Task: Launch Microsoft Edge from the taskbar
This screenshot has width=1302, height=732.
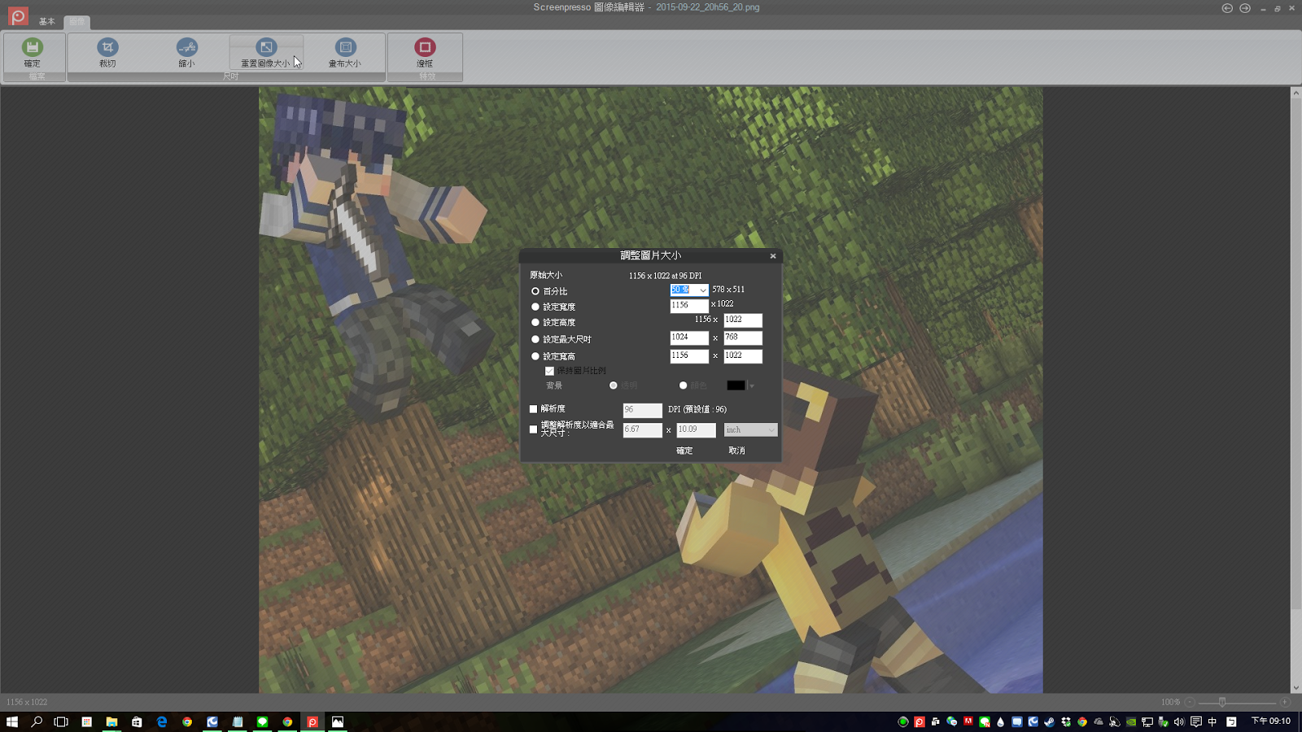Action: tap(162, 721)
